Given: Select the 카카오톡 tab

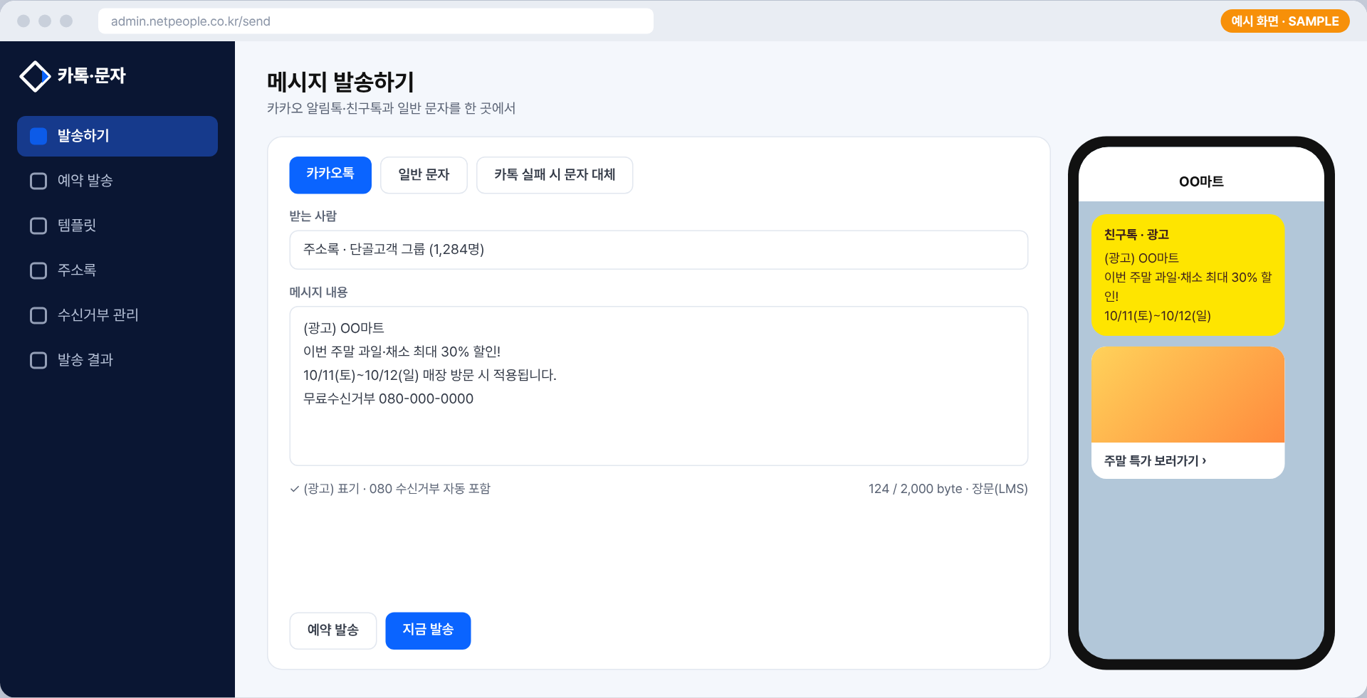Looking at the screenshot, I should (330, 175).
